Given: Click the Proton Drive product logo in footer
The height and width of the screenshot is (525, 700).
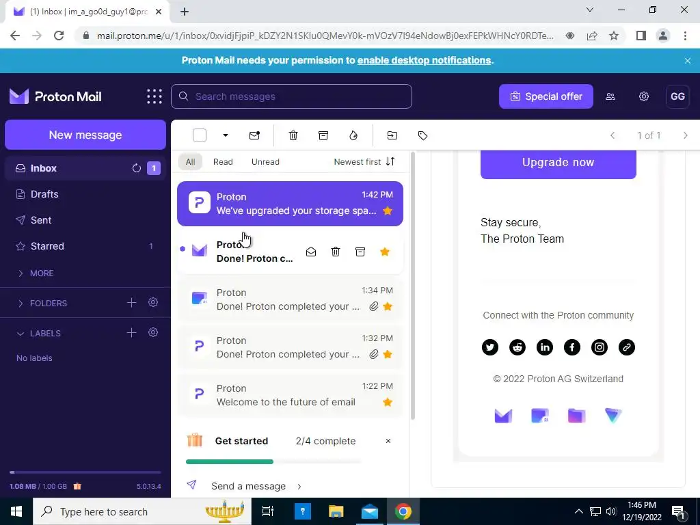Looking at the screenshot, I should [x=576, y=416].
